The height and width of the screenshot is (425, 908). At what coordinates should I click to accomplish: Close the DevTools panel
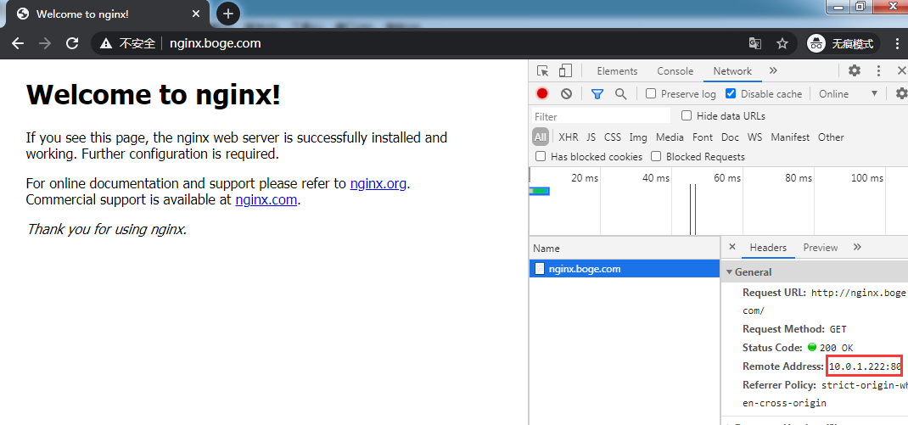coord(901,70)
